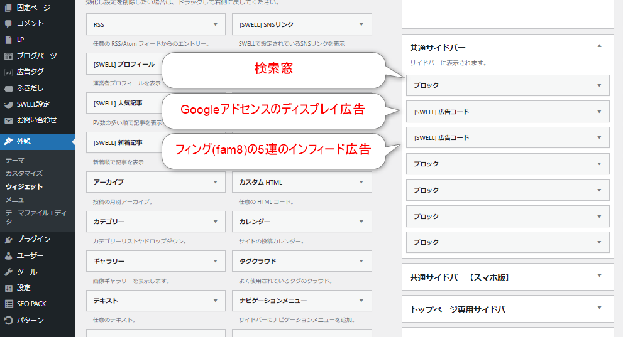The width and height of the screenshot is (623, 337).
Task: Click the SWELL設定 wave icon
Action: tap(8, 104)
